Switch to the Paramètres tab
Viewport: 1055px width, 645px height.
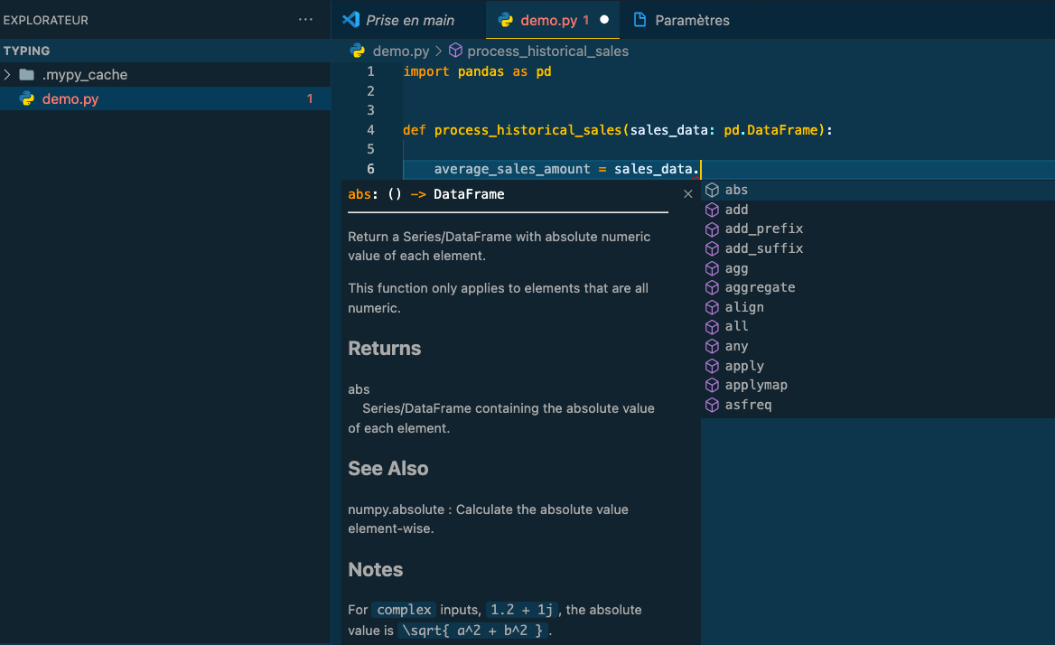(681, 20)
